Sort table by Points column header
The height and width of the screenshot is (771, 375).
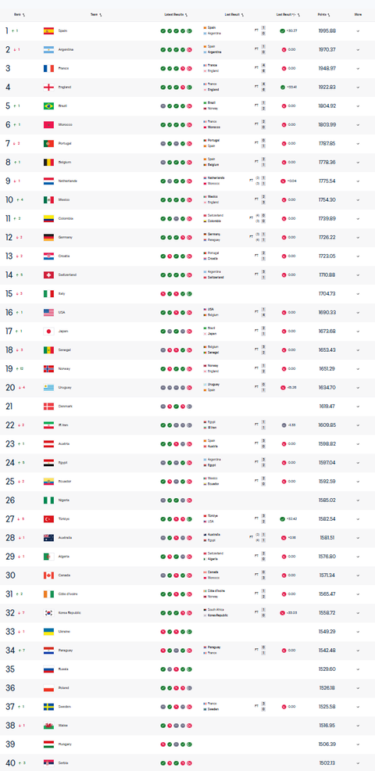tap(325, 15)
